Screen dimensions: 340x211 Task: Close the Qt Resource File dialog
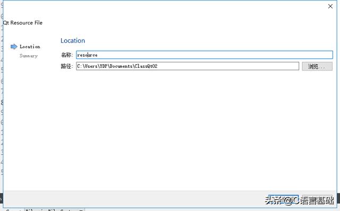(330, 6)
